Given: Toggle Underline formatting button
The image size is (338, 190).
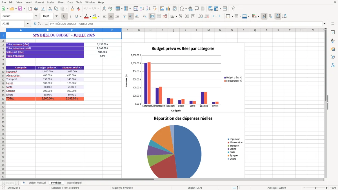Looking at the screenshot, I should tap(76, 16).
